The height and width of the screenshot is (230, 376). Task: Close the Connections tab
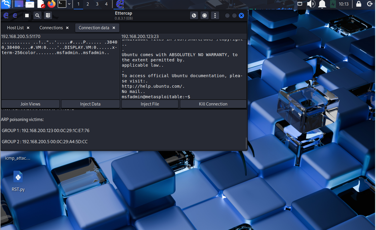[x=67, y=28]
